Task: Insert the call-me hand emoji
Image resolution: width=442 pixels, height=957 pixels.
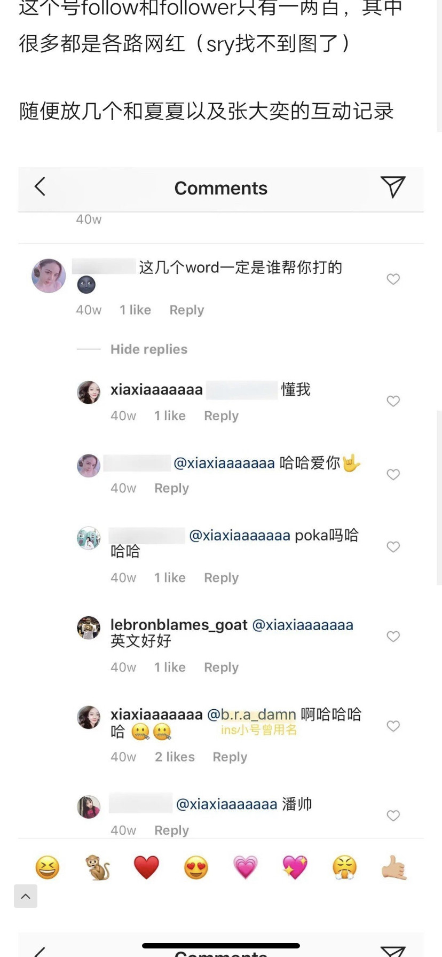Action: pos(394,867)
